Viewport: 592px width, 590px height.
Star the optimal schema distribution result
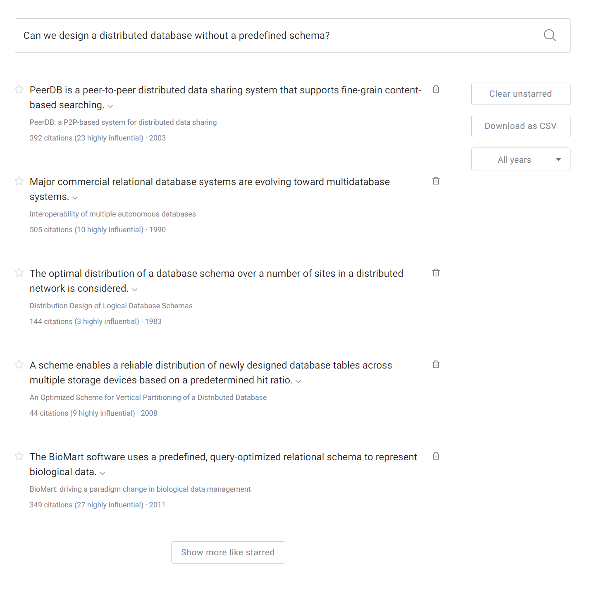tap(19, 273)
